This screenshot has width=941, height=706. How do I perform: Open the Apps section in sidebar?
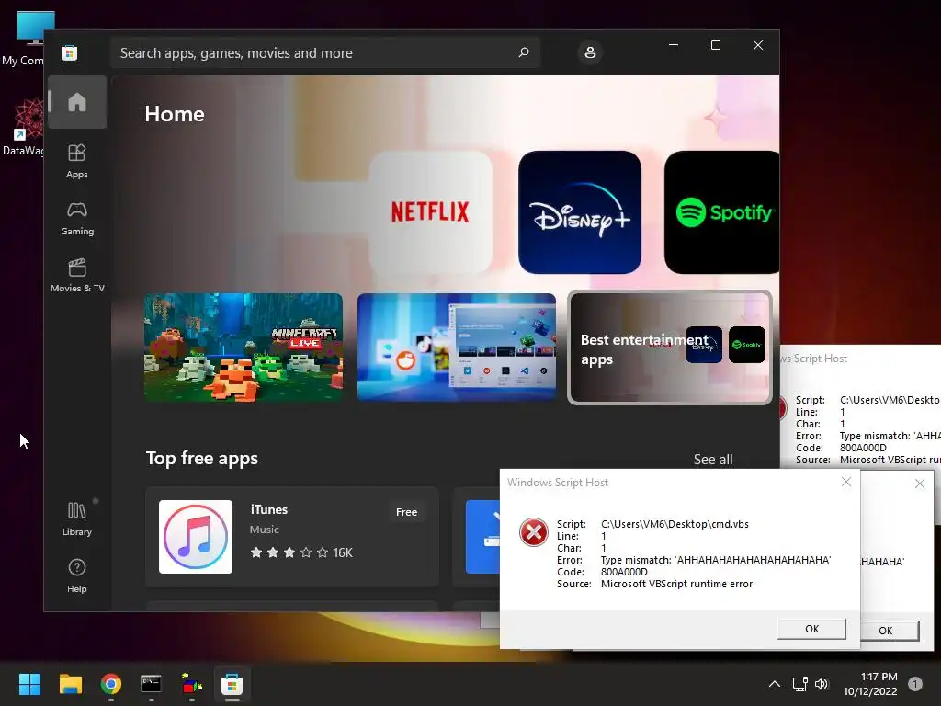coord(77,162)
